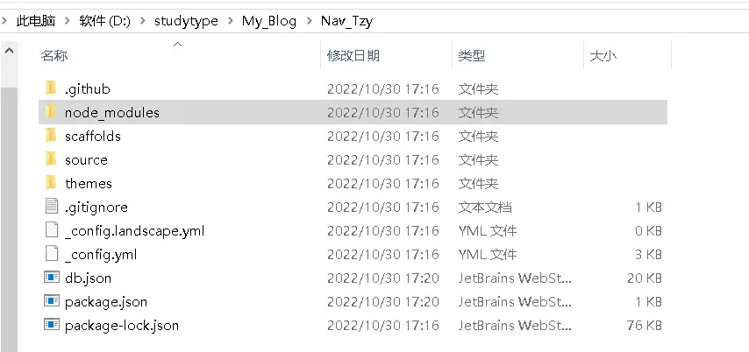
Task: Click the node_modules folder icon
Action: point(50,112)
